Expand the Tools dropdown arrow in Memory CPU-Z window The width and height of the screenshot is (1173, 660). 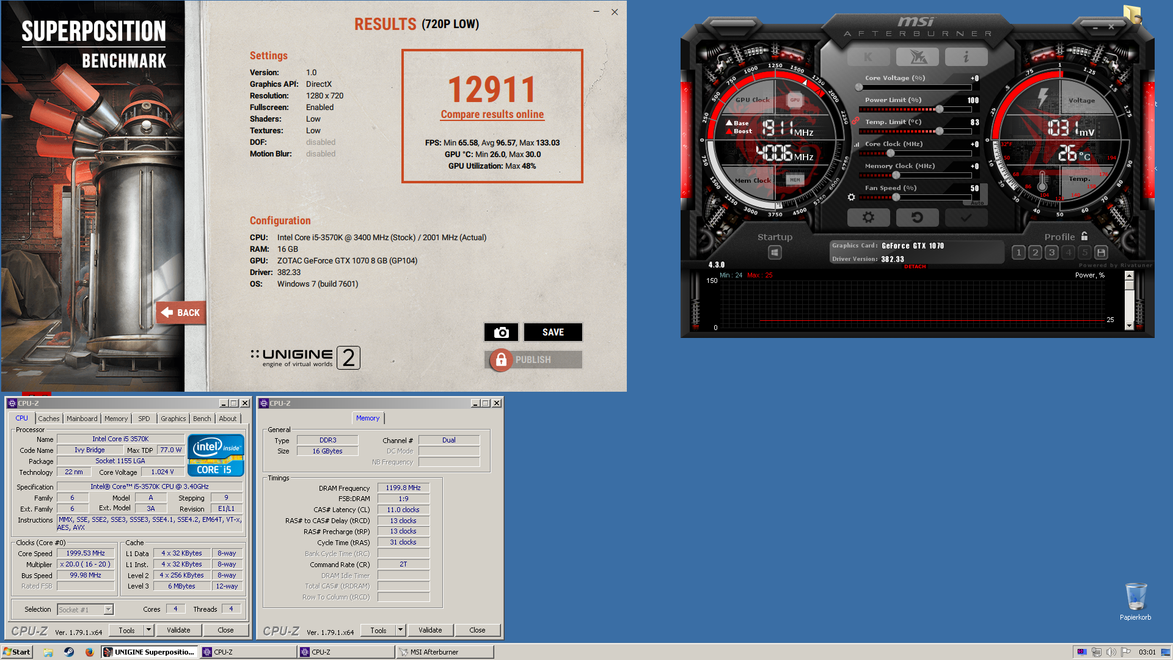pos(400,630)
